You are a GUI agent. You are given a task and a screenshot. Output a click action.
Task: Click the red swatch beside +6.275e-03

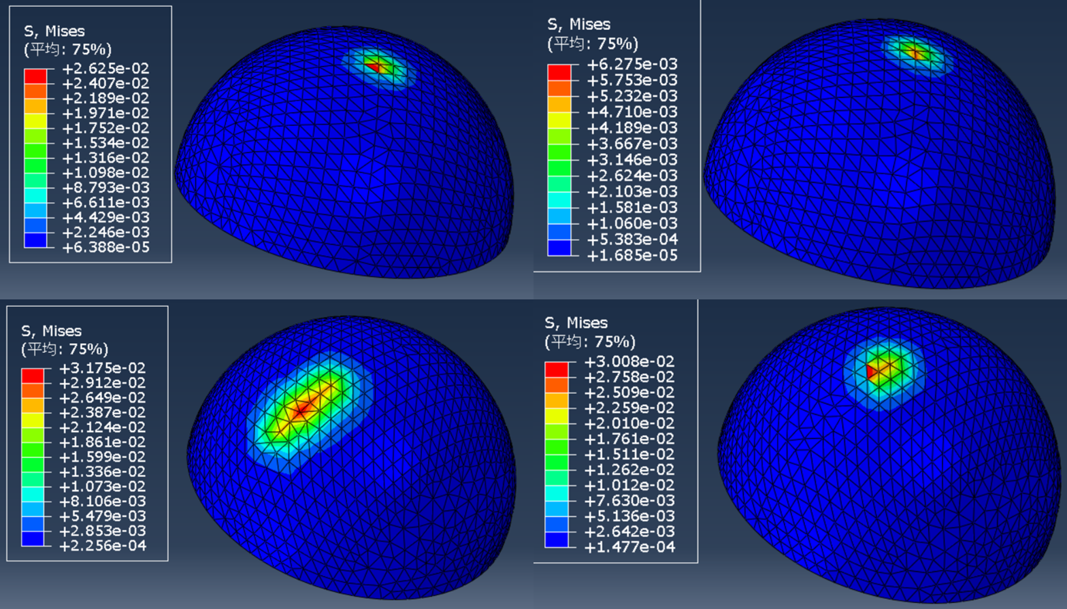click(x=559, y=72)
